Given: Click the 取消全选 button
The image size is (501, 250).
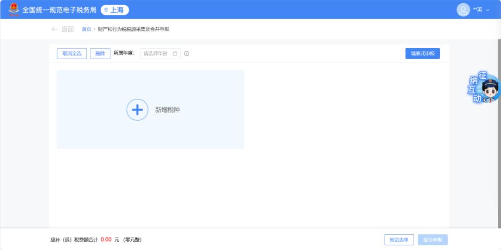Looking at the screenshot, I should click(72, 54).
